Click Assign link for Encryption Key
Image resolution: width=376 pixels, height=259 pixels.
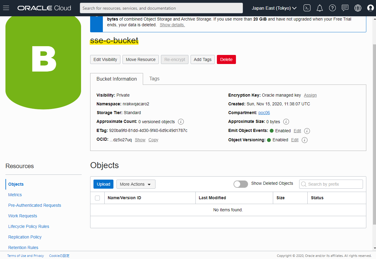(x=310, y=95)
